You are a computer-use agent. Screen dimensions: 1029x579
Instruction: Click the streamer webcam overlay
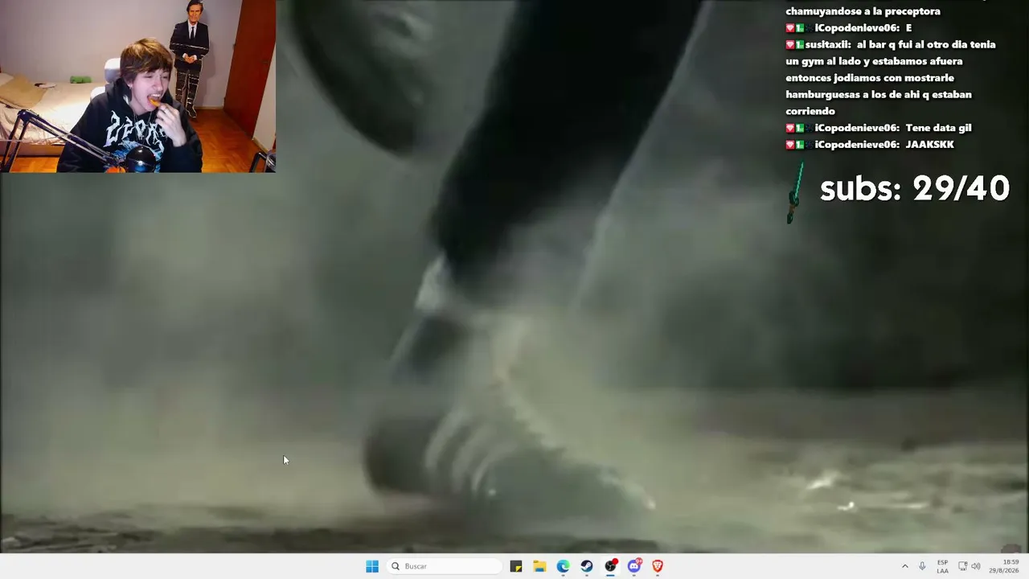(137, 86)
